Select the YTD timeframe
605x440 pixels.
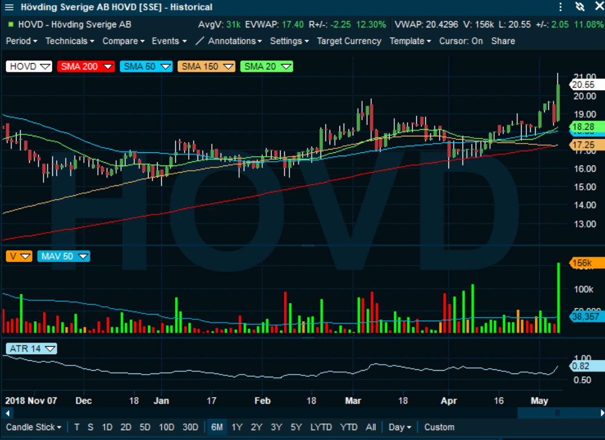click(348, 427)
